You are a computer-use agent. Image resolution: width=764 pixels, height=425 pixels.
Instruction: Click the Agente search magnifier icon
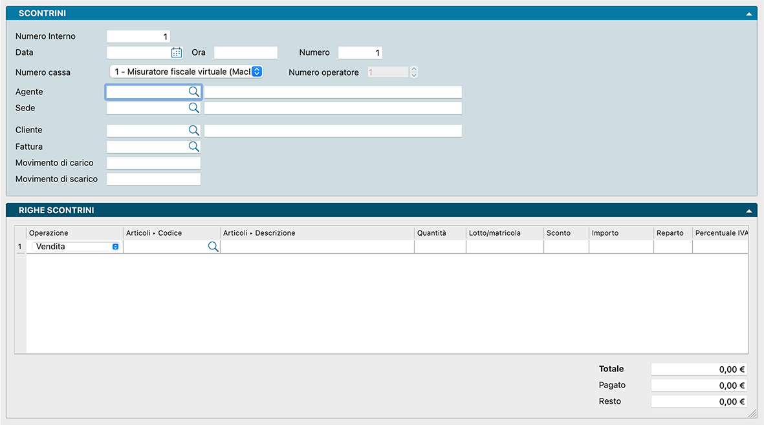(x=193, y=92)
